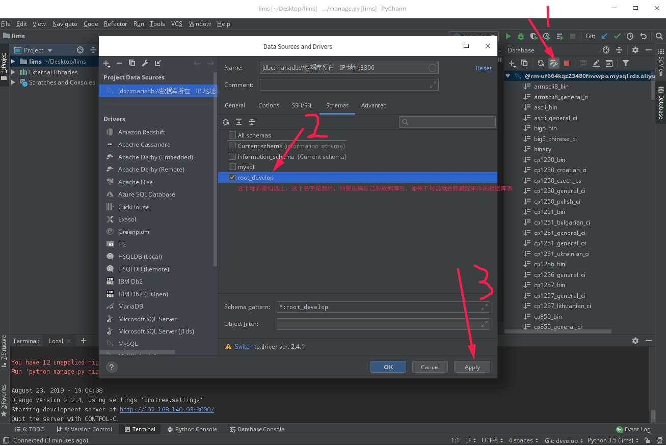Add a new data source with plus icon in dialog
The width and height of the screenshot is (666, 446).
pyautogui.click(x=106, y=63)
